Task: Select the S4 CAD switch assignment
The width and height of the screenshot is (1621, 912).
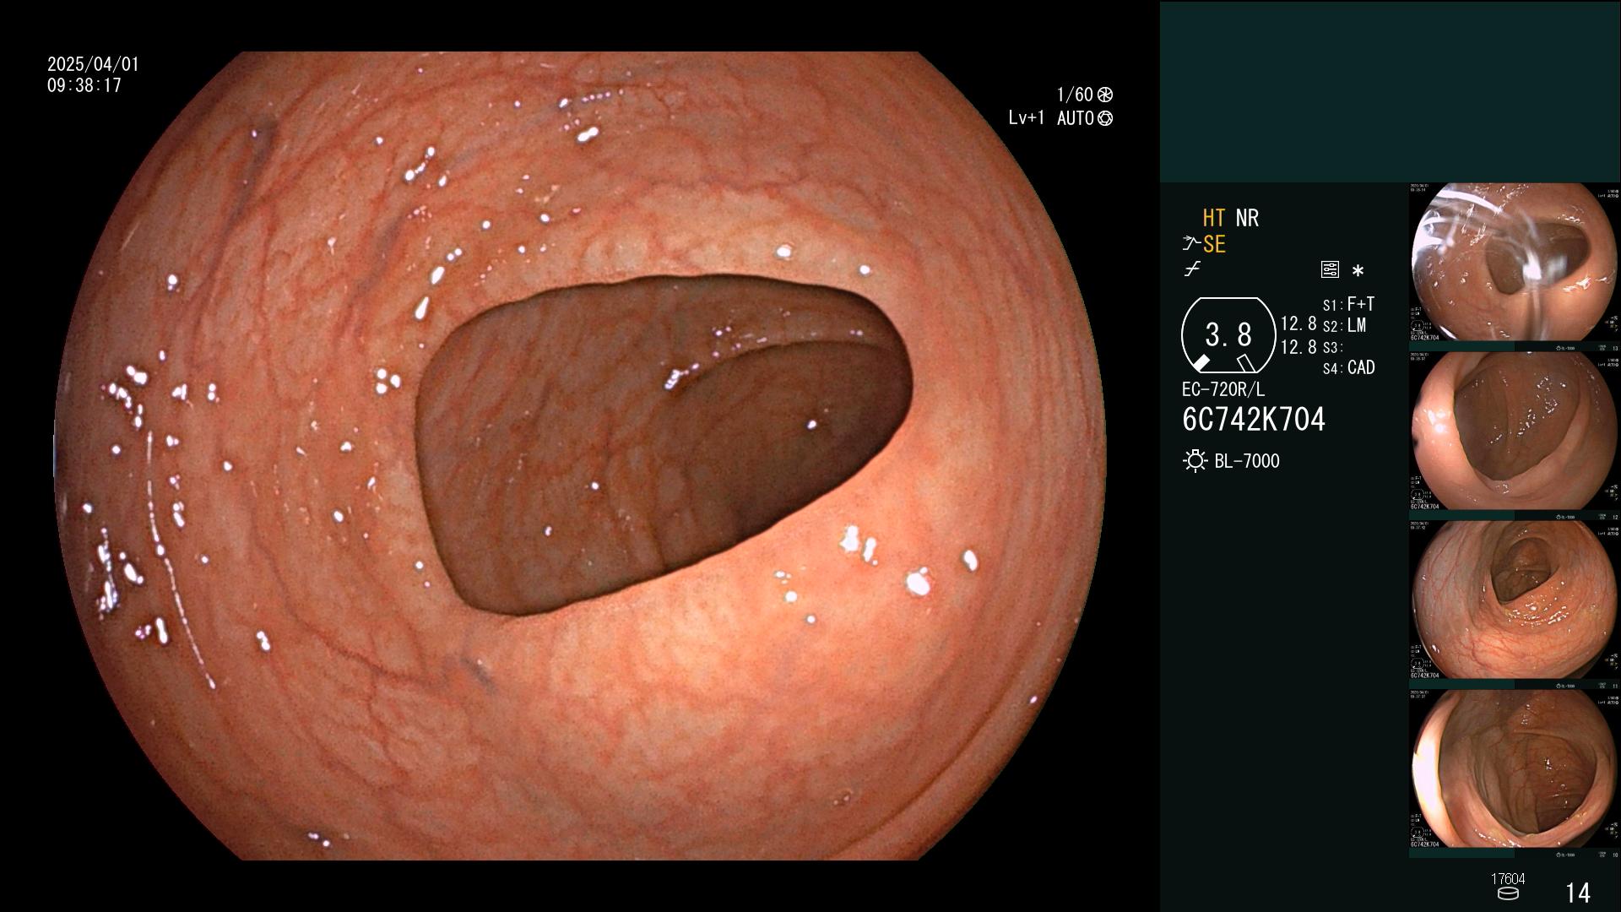Action: point(1348,367)
